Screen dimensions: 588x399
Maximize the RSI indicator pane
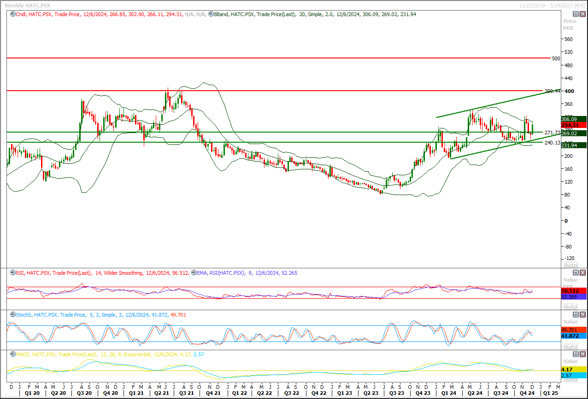(575, 273)
